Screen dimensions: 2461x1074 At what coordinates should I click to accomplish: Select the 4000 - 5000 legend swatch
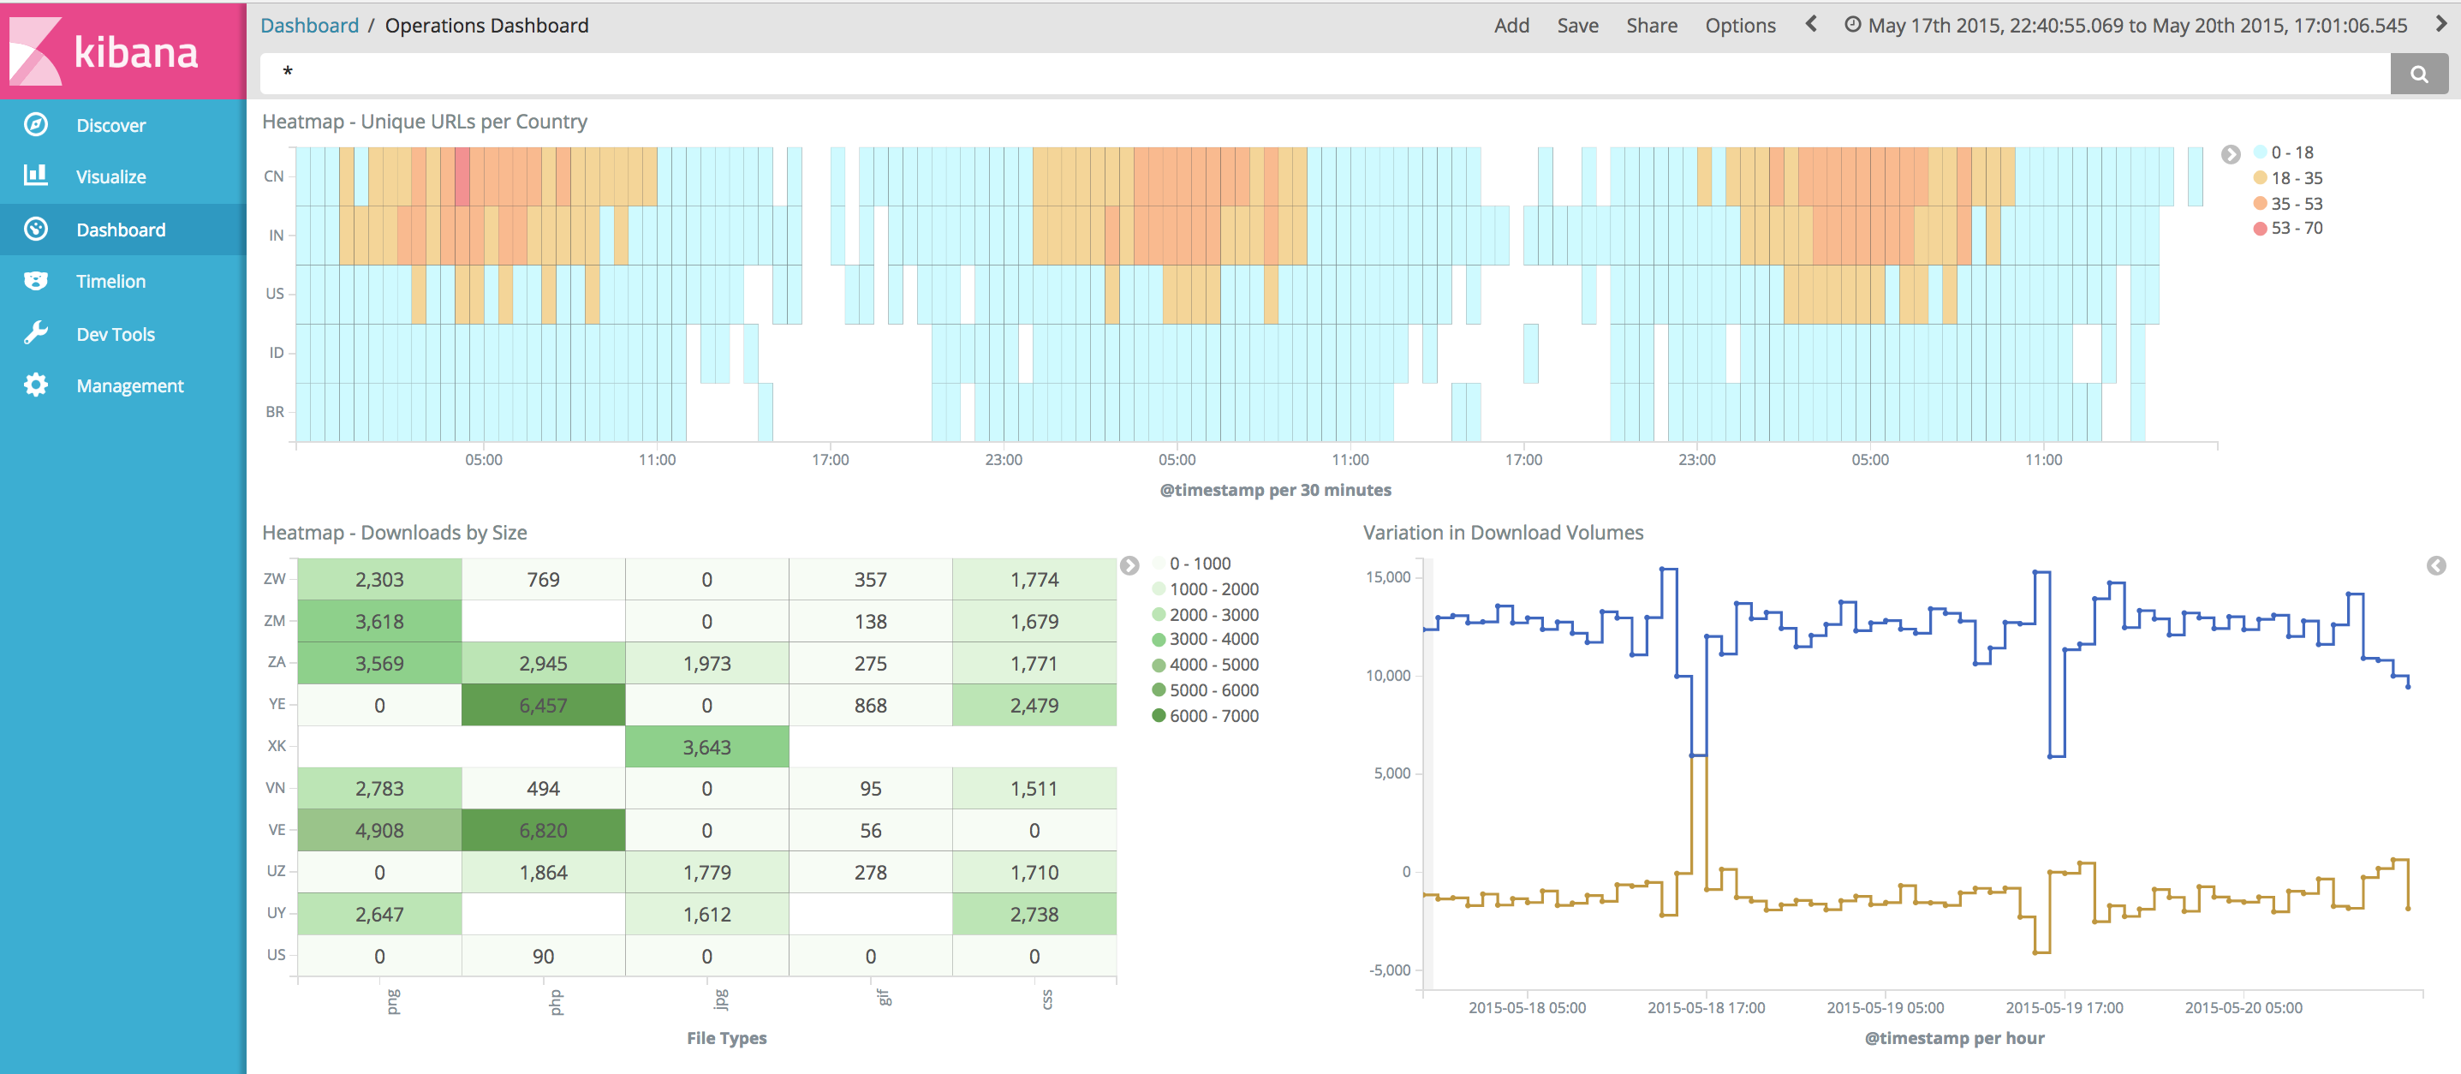[x=1158, y=665]
